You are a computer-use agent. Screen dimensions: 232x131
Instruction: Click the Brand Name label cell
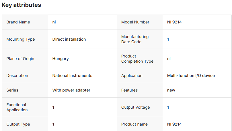pos(18,22)
